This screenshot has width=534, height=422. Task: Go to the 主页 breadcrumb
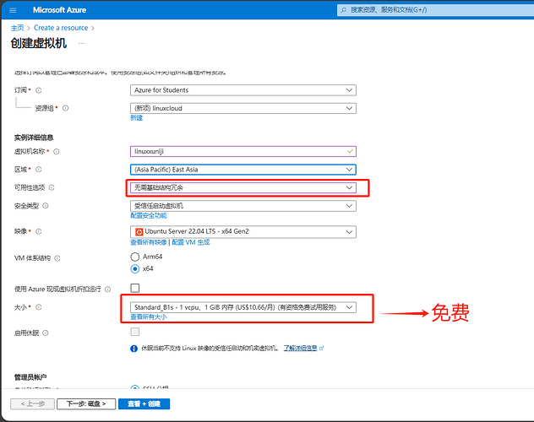[x=17, y=28]
